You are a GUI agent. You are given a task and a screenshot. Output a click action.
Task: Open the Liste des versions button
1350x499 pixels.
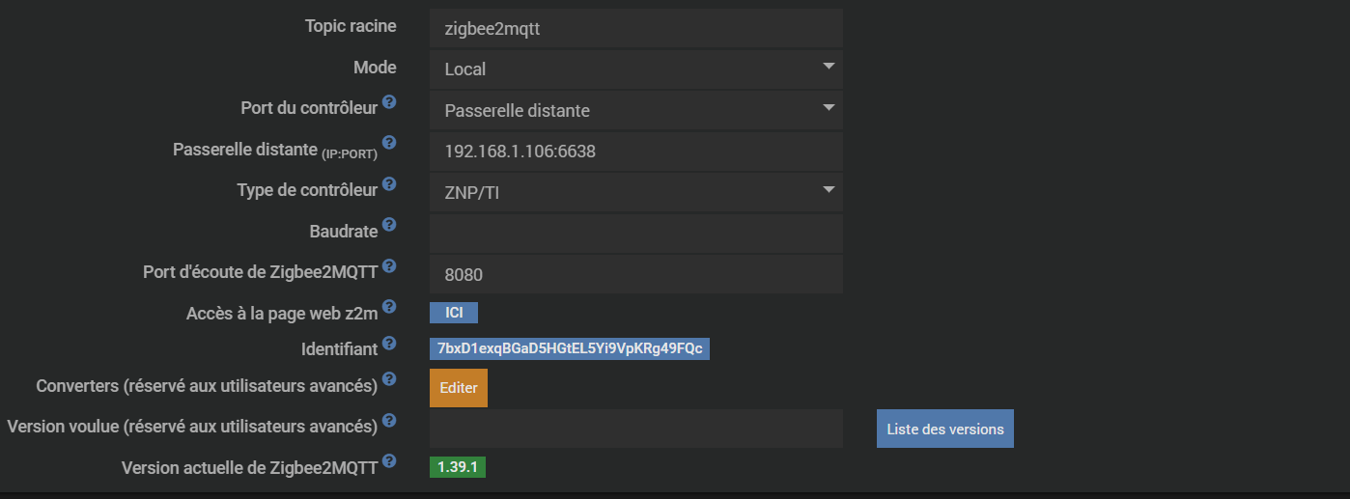coord(944,429)
